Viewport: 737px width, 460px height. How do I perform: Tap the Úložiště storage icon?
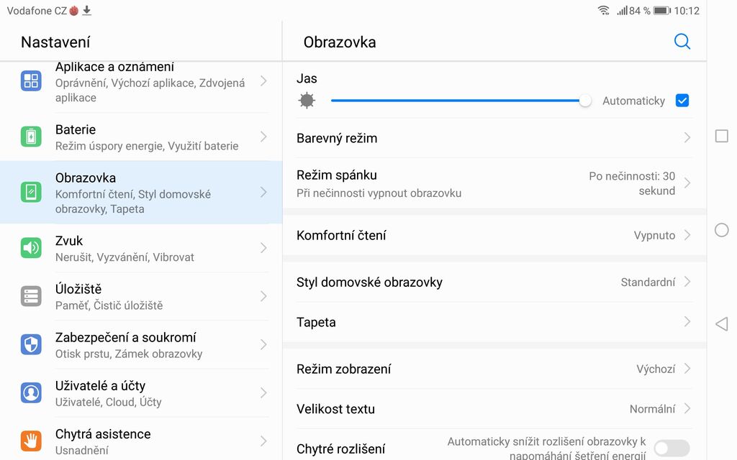point(31,296)
